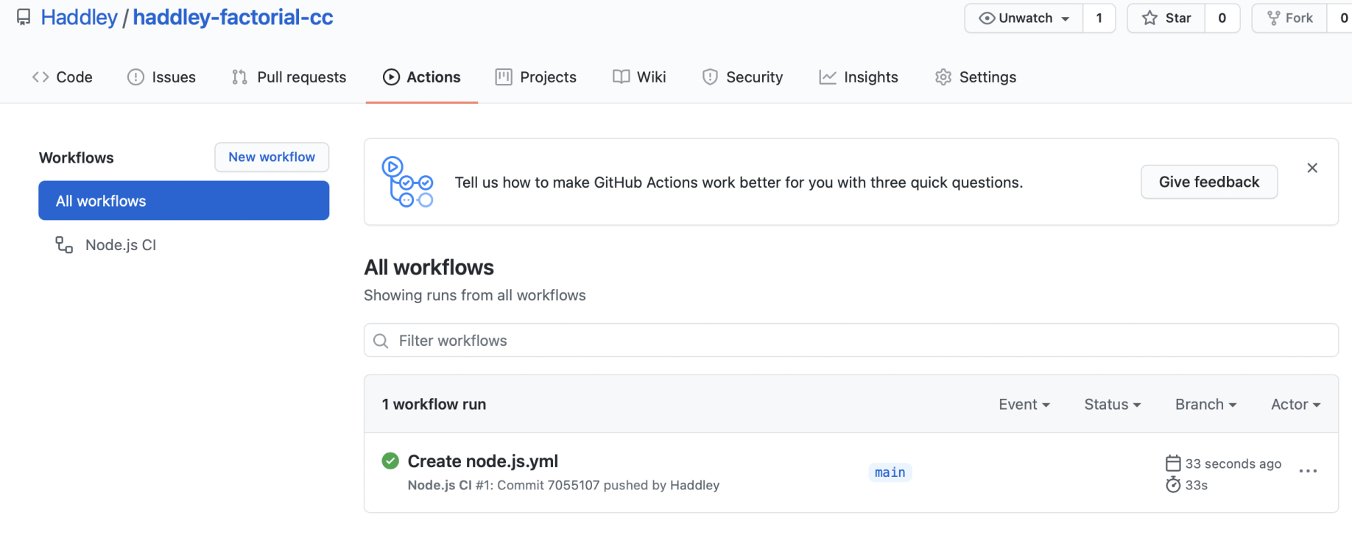Click the GitHub Actions workflow illustration icon
The image size is (1352, 557).
click(x=407, y=182)
